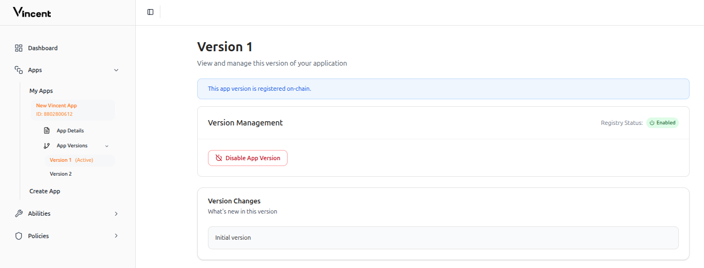Collapse the Apps section chevron
Viewport: 704px width, 268px height.
click(117, 70)
